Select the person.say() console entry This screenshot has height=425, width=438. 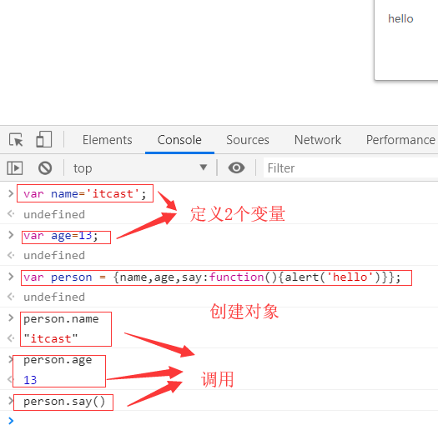(x=64, y=402)
